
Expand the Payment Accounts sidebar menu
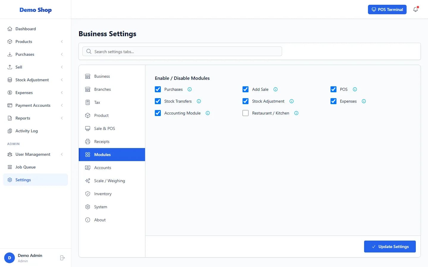click(35, 105)
